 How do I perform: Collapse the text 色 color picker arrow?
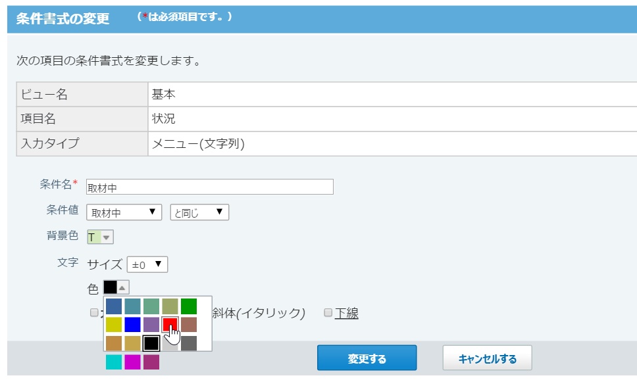coord(124,287)
